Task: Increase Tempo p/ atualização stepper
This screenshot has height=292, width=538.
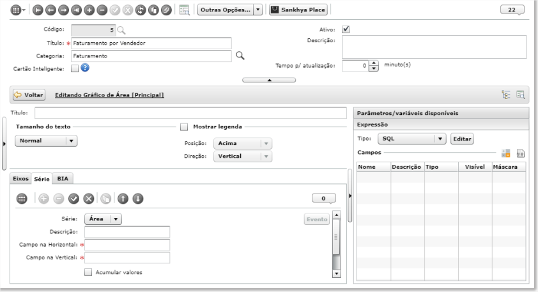Action: 374,63
